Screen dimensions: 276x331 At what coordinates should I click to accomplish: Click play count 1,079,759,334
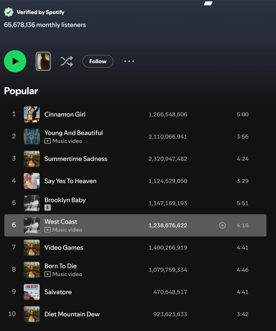(x=168, y=269)
